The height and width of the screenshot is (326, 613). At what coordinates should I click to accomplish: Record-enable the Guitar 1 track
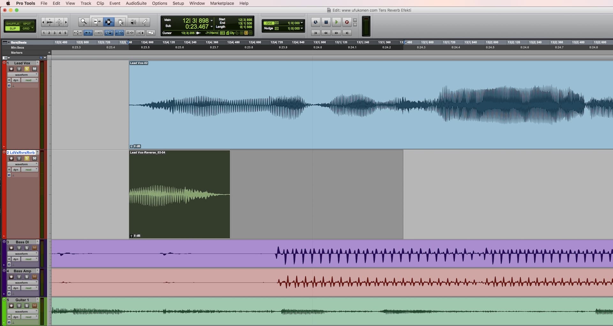[11, 306]
